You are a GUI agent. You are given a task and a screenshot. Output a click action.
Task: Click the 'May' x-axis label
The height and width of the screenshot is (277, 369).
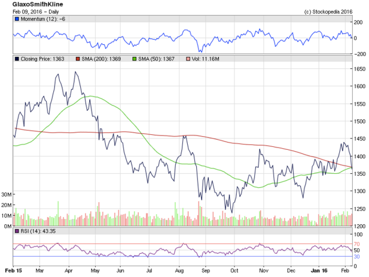pyautogui.click(x=95, y=270)
